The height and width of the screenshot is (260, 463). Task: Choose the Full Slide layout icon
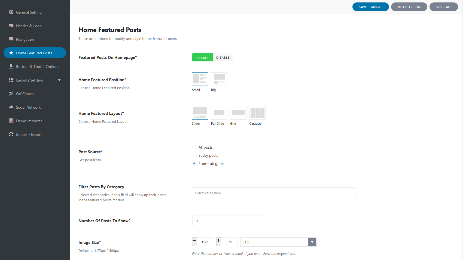pos(219,113)
